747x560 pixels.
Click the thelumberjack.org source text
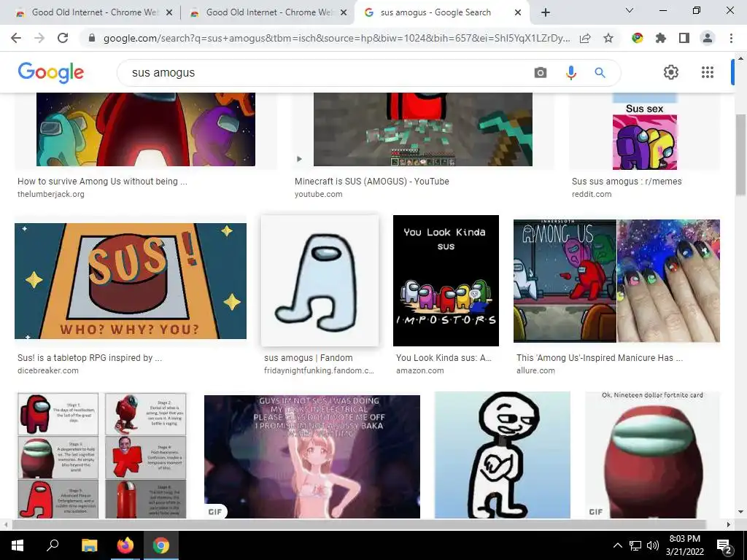[51, 194]
